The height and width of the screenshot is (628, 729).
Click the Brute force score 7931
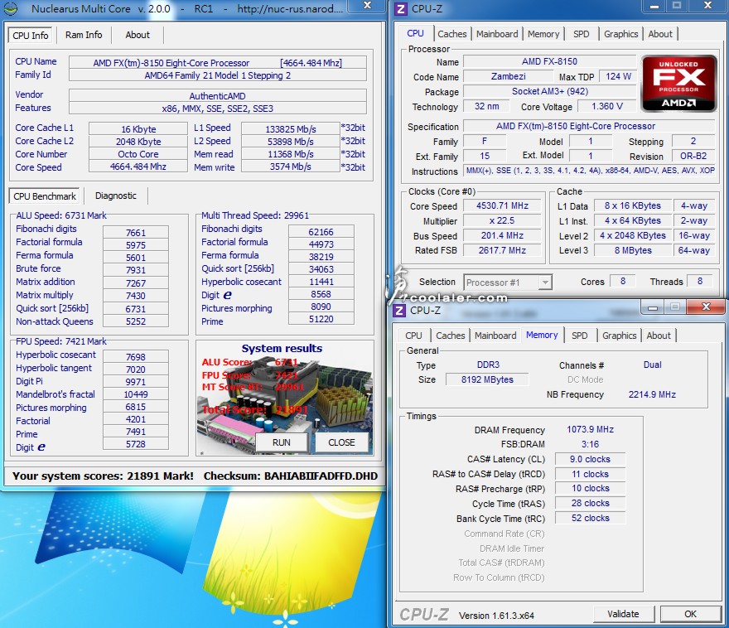pyautogui.click(x=136, y=270)
